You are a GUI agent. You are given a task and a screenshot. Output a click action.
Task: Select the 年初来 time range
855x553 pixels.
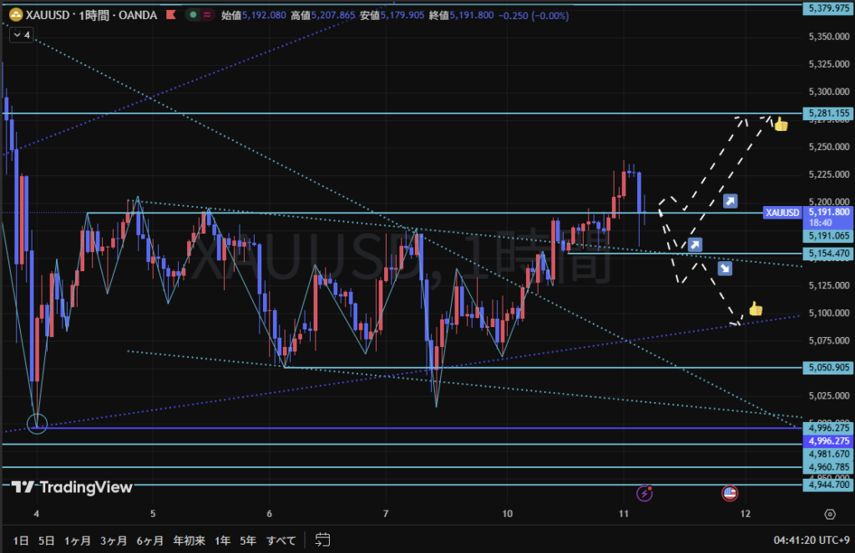188,540
